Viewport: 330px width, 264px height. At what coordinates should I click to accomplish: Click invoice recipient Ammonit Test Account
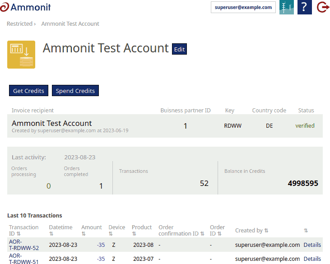tap(52, 123)
